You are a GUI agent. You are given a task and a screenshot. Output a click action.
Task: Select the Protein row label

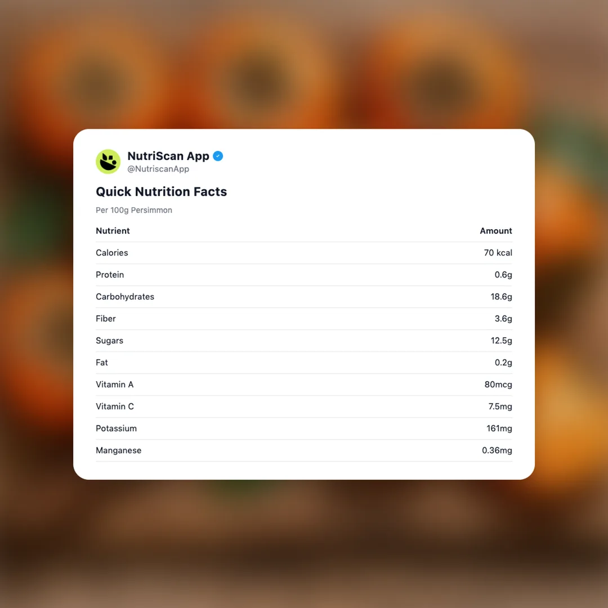[110, 275]
